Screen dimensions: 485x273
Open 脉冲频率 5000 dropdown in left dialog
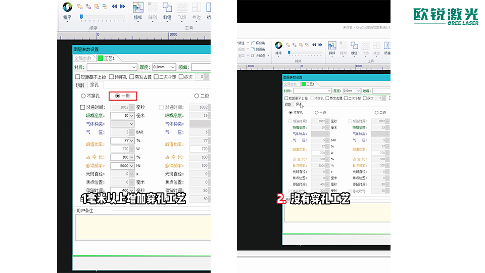coord(122,166)
